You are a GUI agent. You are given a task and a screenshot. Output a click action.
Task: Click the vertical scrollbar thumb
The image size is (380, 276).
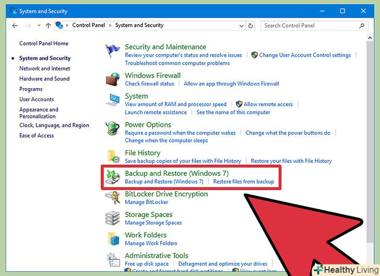(370, 142)
